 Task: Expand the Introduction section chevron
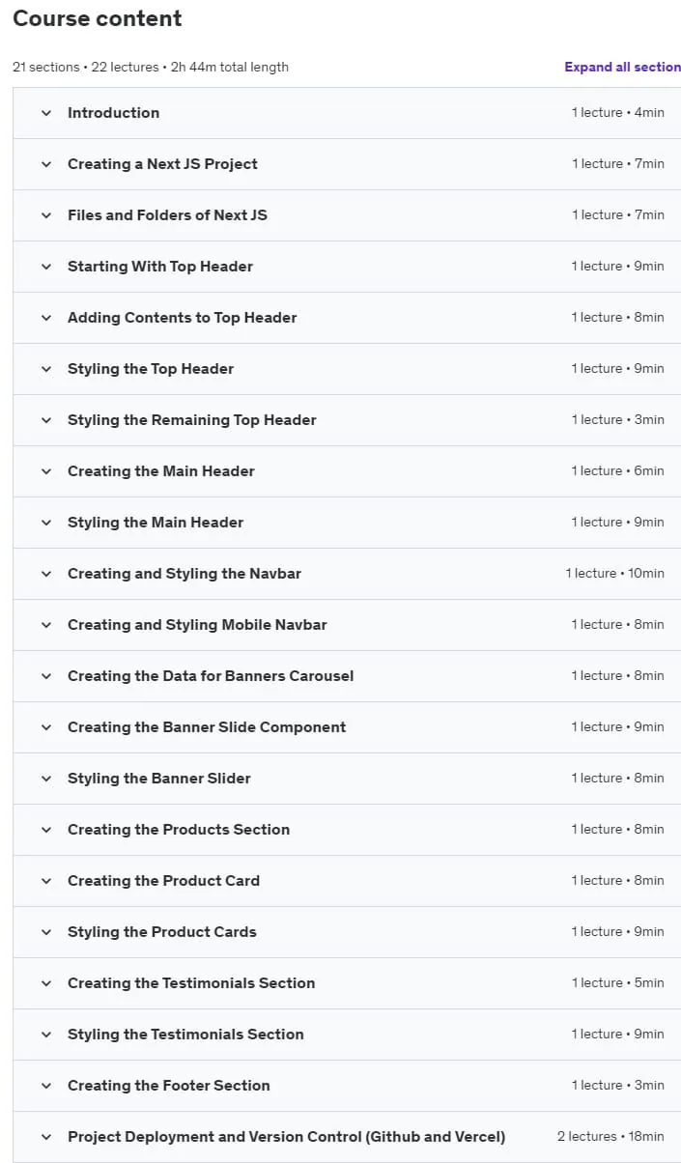pyautogui.click(x=45, y=113)
